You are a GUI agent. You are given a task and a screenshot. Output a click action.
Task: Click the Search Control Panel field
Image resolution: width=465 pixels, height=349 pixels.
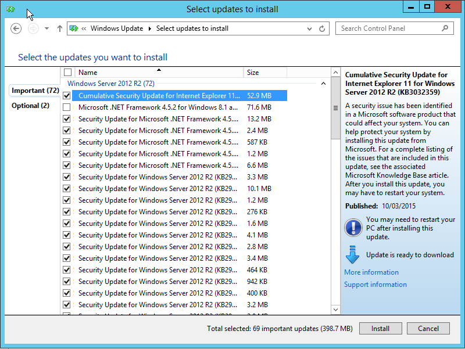[x=395, y=28]
